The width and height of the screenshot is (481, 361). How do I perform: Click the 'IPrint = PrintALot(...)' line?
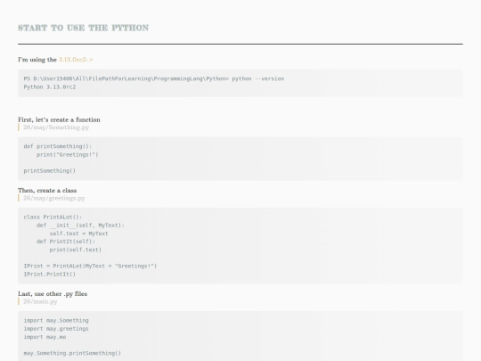click(x=90, y=267)
